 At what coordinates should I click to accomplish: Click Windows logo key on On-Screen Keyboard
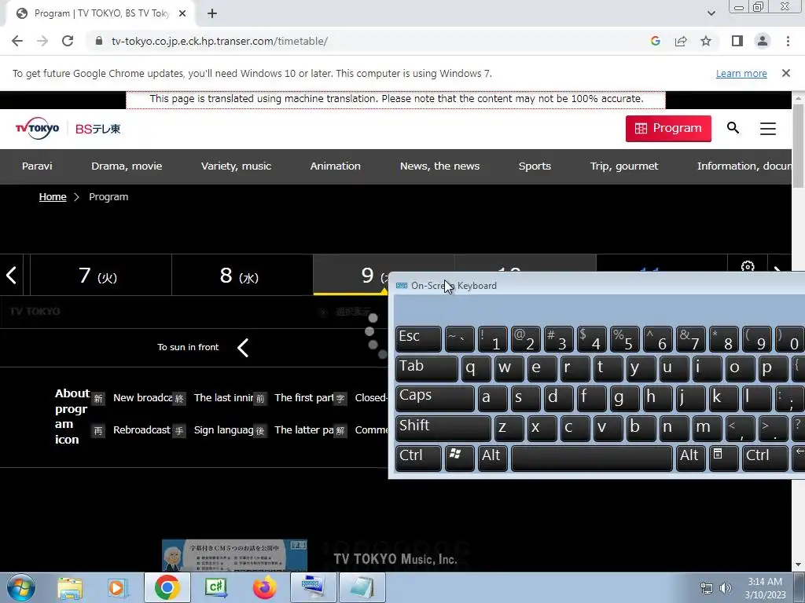pyautogui.click(x=459, y=458)
